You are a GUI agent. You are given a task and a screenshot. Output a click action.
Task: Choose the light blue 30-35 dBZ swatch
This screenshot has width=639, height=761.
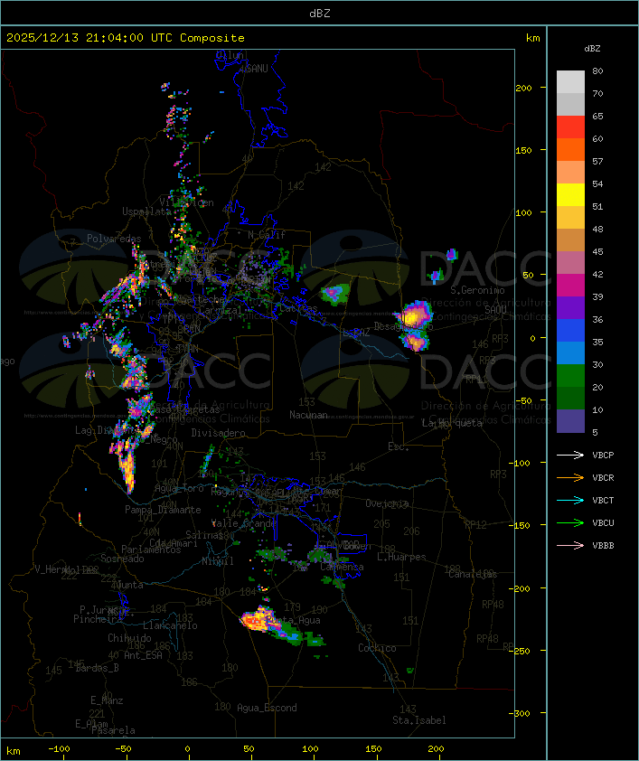coord(570,352)
